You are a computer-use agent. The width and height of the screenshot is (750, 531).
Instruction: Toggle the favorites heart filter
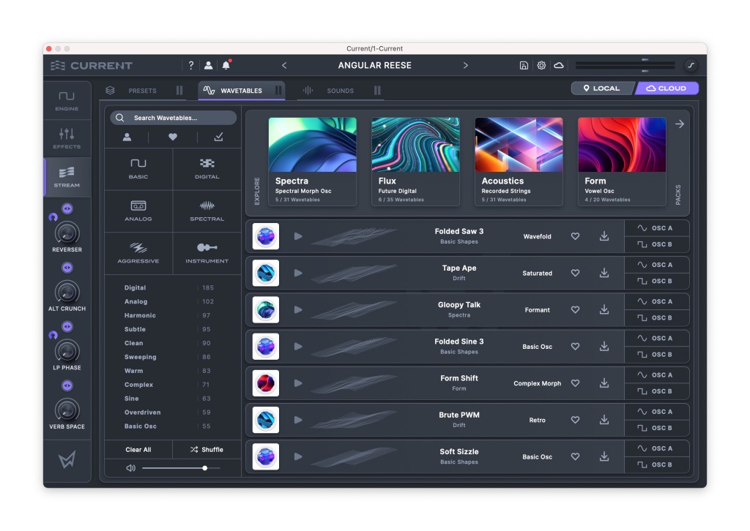(173, 137)
